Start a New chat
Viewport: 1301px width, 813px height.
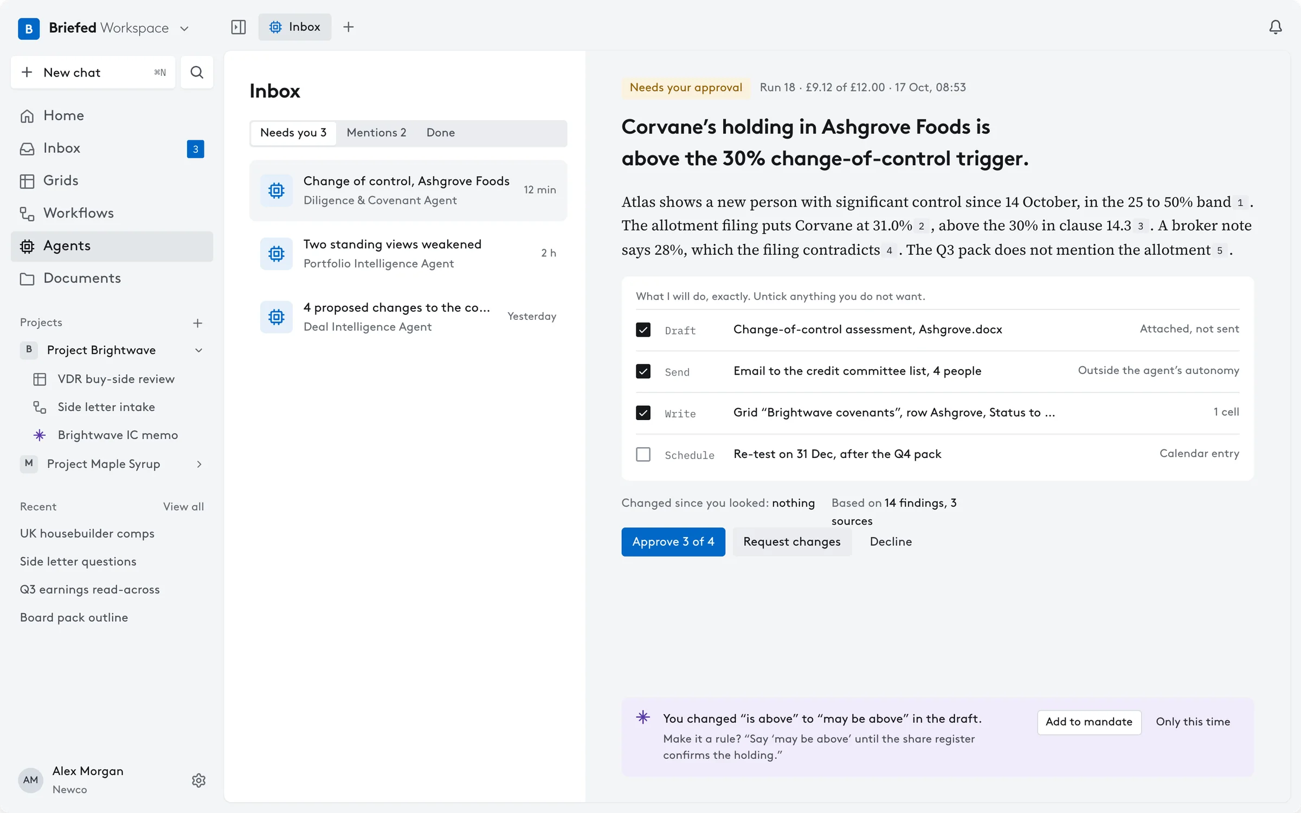coord(93,72)
